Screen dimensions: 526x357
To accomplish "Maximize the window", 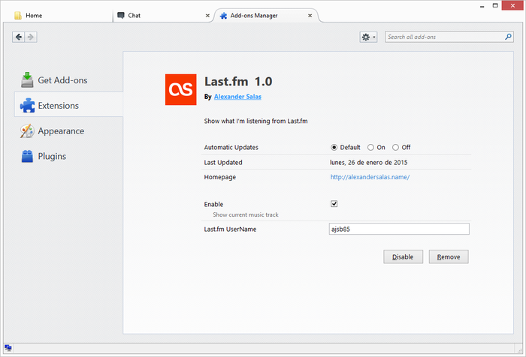I will click(495, 5).
